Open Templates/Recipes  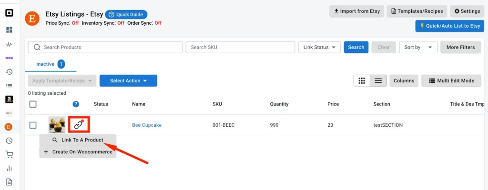click(x=417, y=11)
